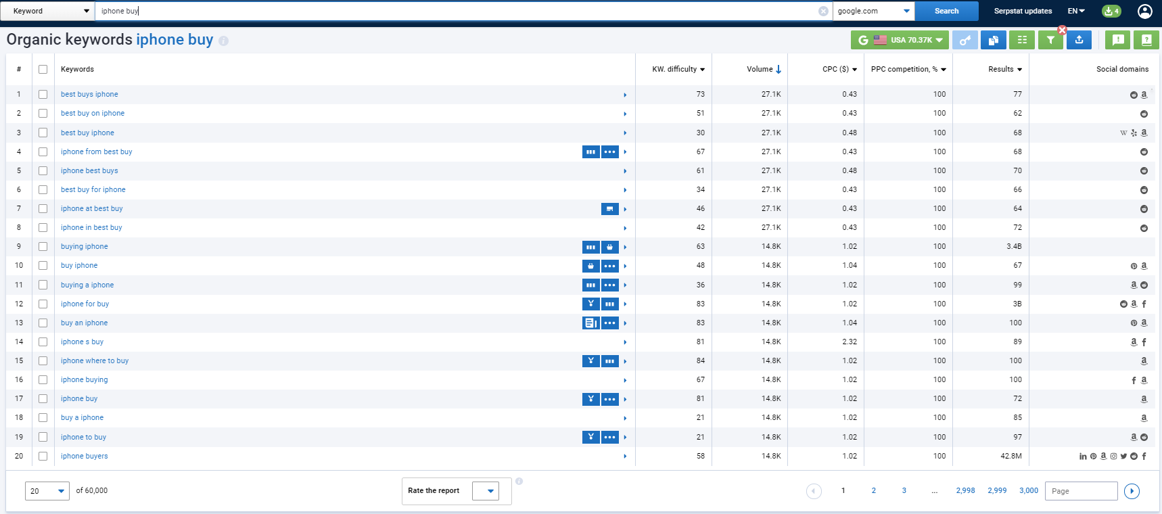Check the box for buy iphone

pyautogui.click(x=43, y=266)
